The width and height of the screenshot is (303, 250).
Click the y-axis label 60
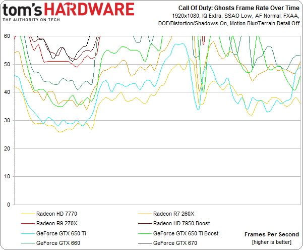point(7,36)
